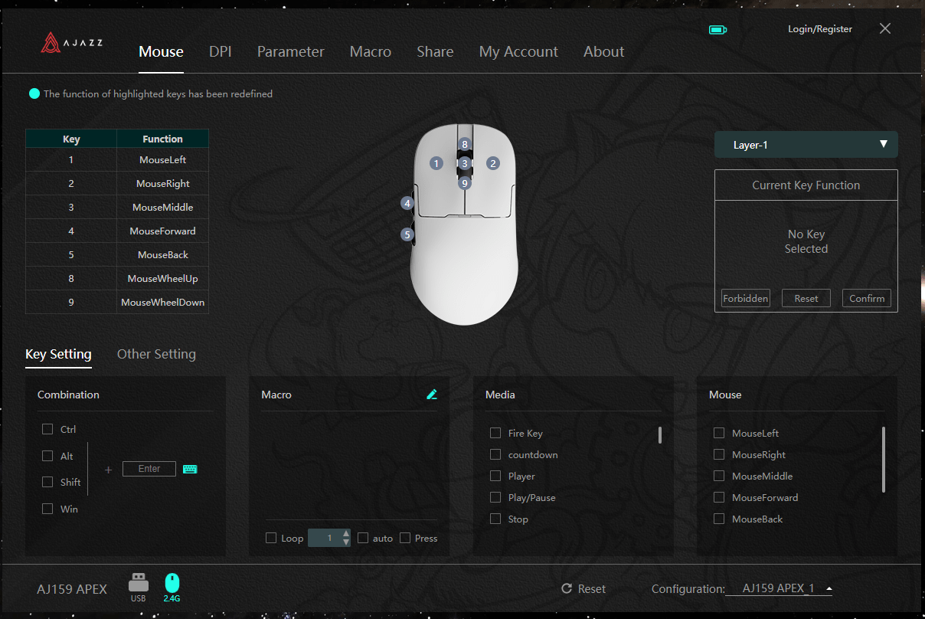Check the Fire Key media option
The height and width of the screenshot is (619, 925).
[x=495, y=433]
